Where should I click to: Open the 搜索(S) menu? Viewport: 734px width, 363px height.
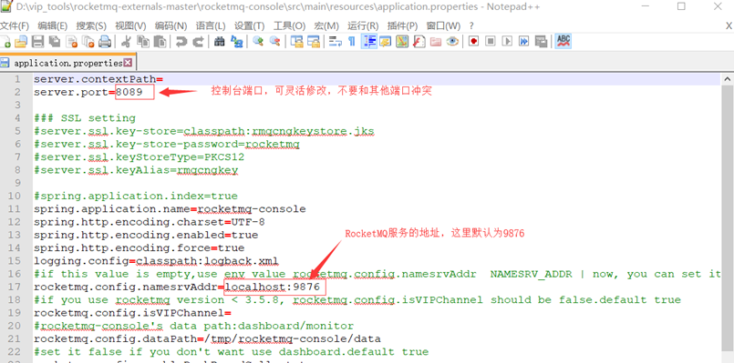tap(91, 25)
